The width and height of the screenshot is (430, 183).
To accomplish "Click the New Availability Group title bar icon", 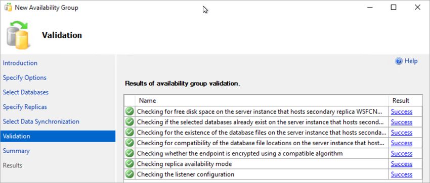I will point(8,8).
